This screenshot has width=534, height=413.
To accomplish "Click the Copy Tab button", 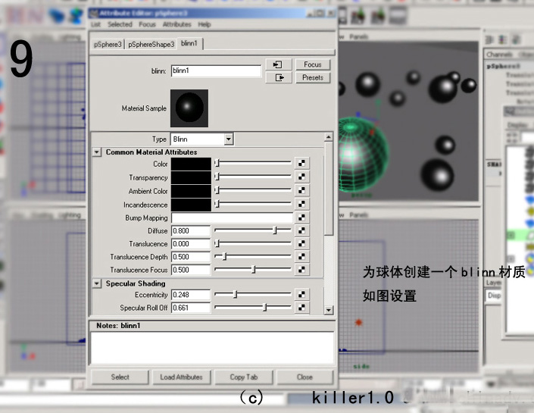I will coord(244,377).
